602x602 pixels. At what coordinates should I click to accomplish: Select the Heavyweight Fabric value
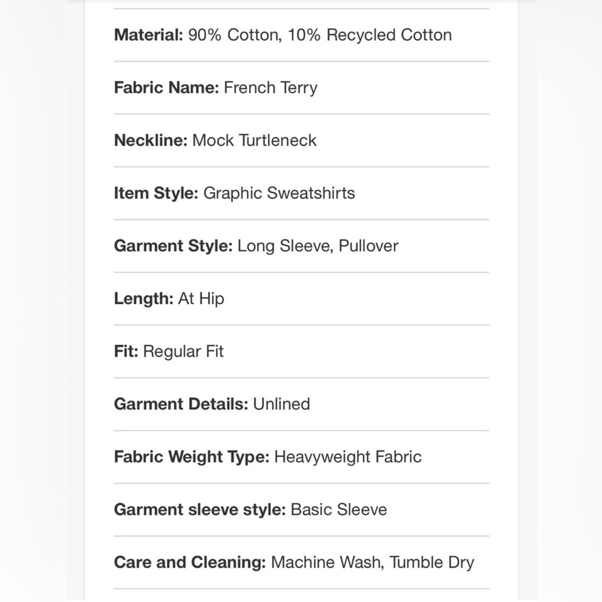point(348,457)
